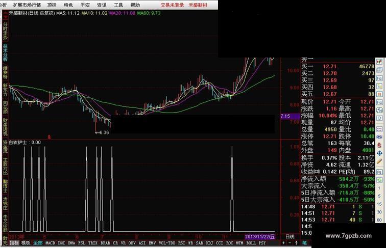Image resolution: width=386 pixels, height=248 pixels.
Task: Apply the FSL indicator
Action: tap(82, 243)
